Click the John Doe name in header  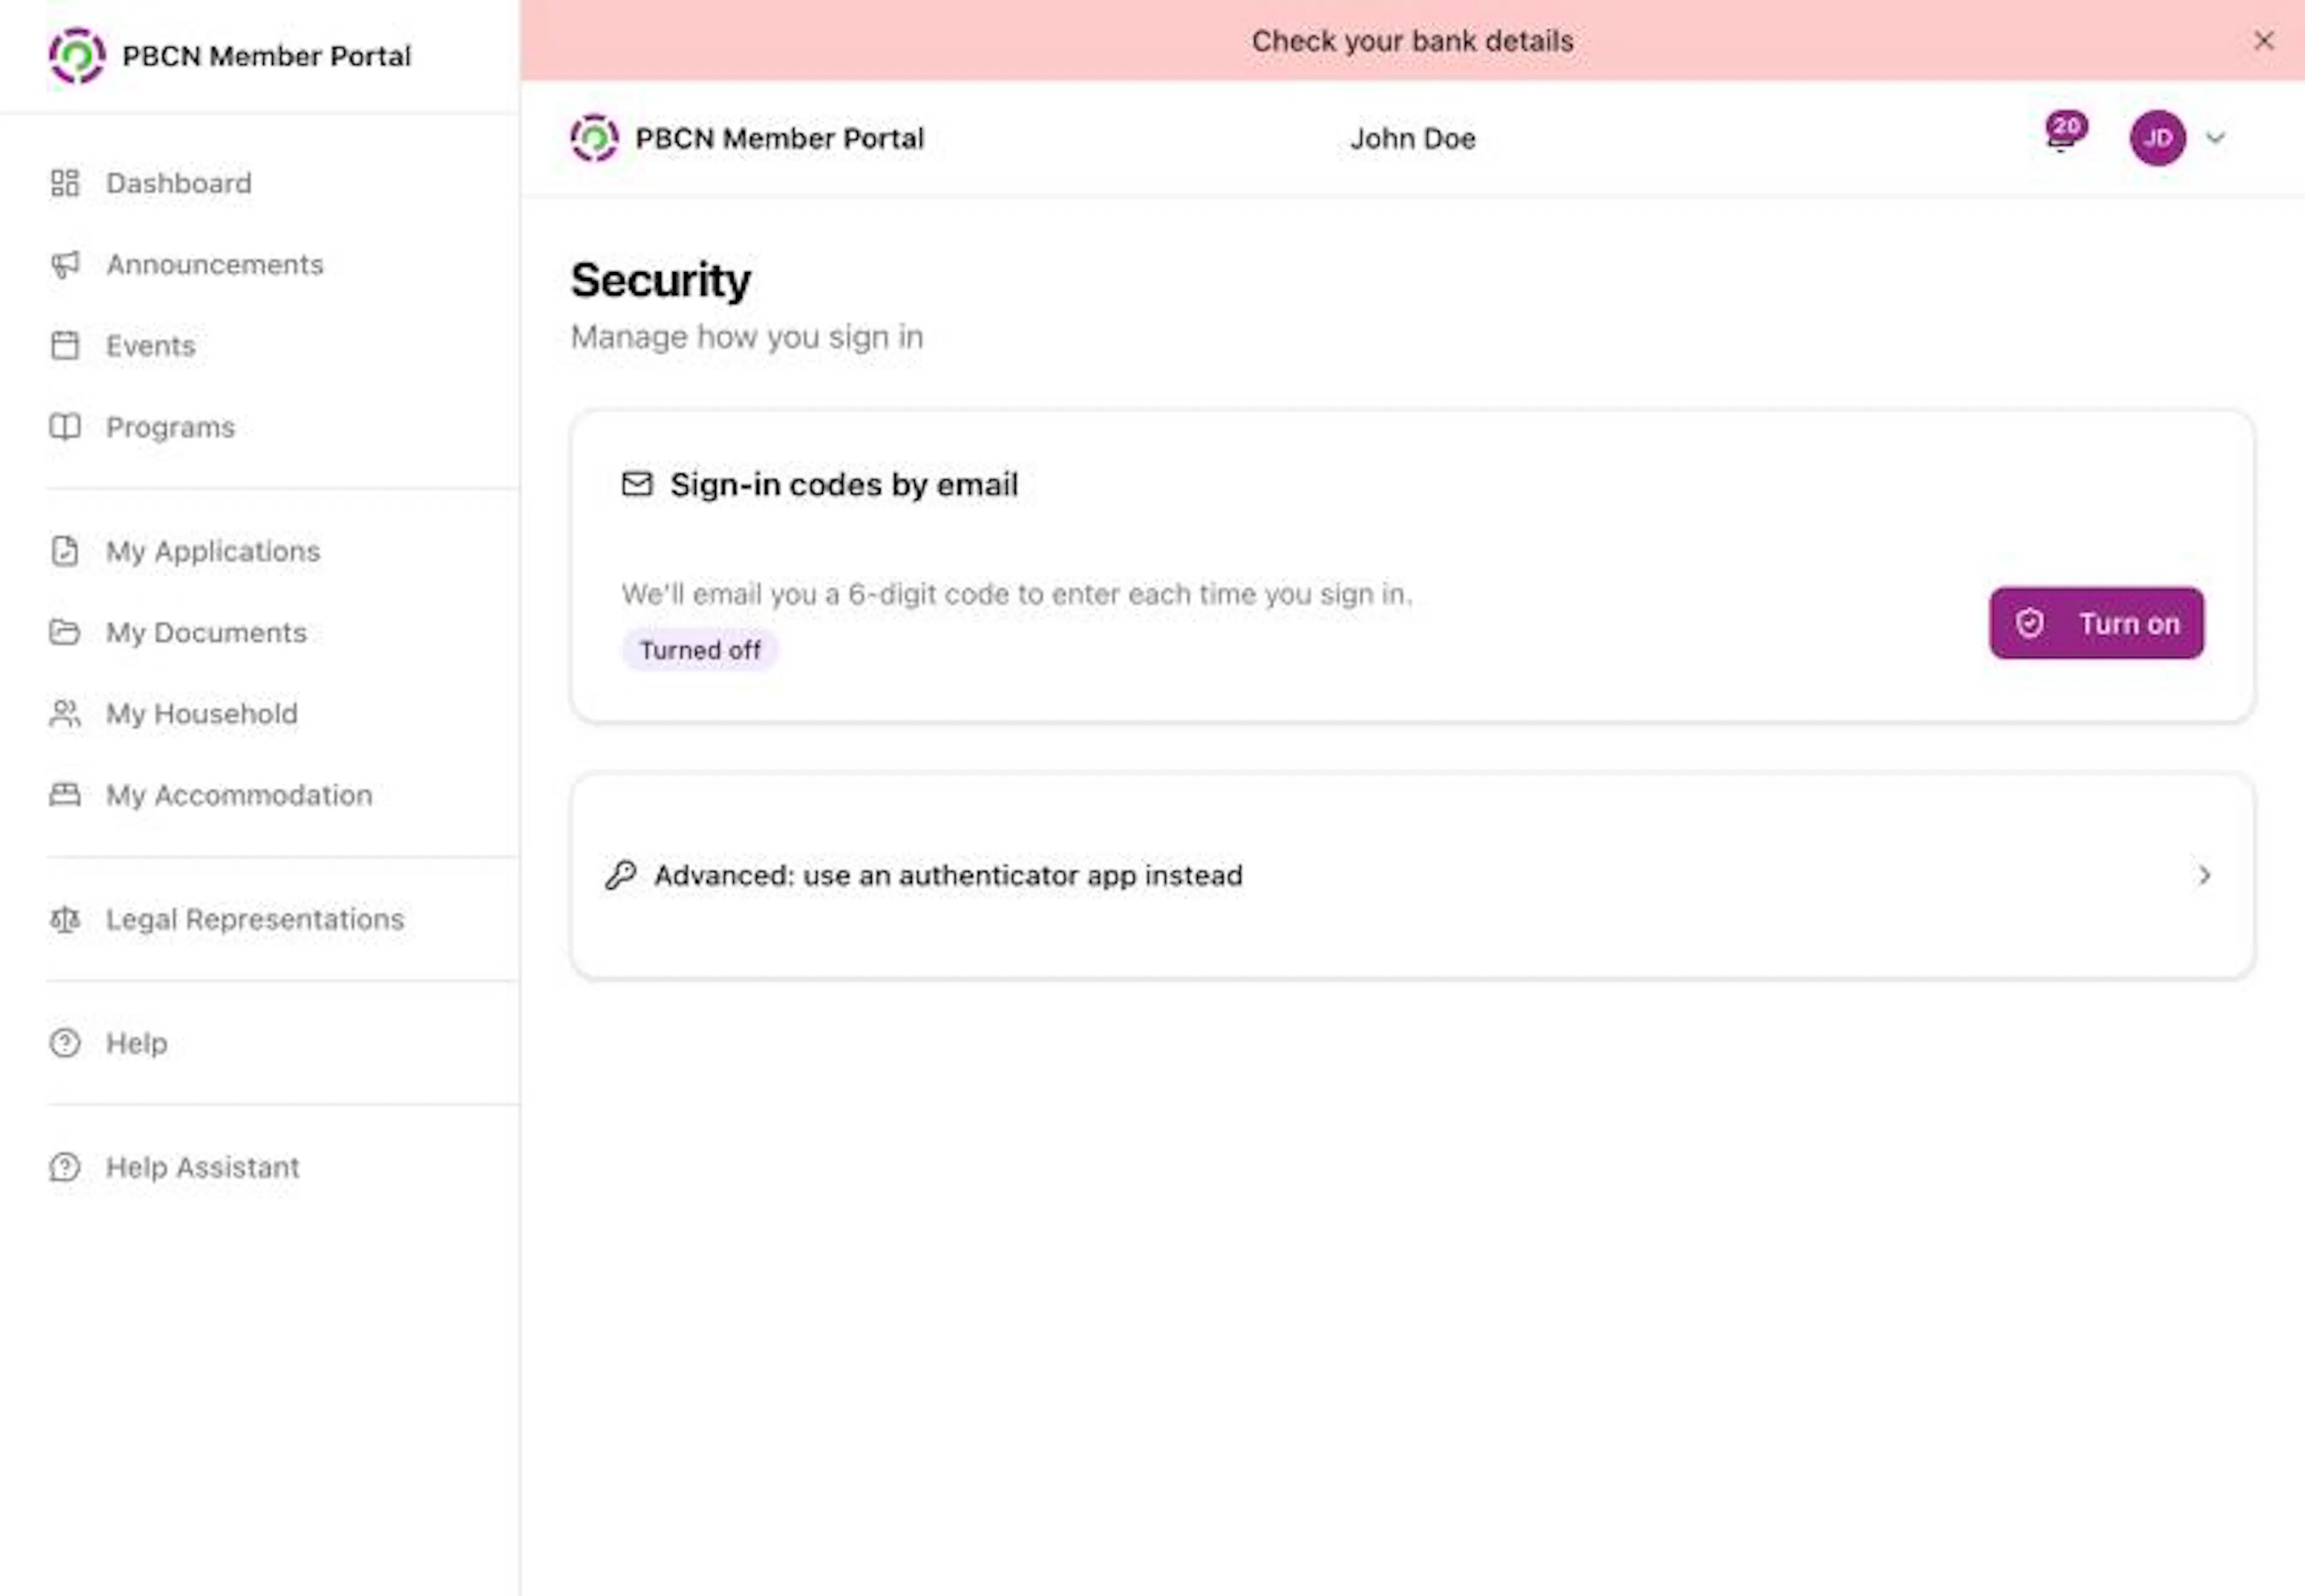pyautogui.click(x=1412, y=138)
